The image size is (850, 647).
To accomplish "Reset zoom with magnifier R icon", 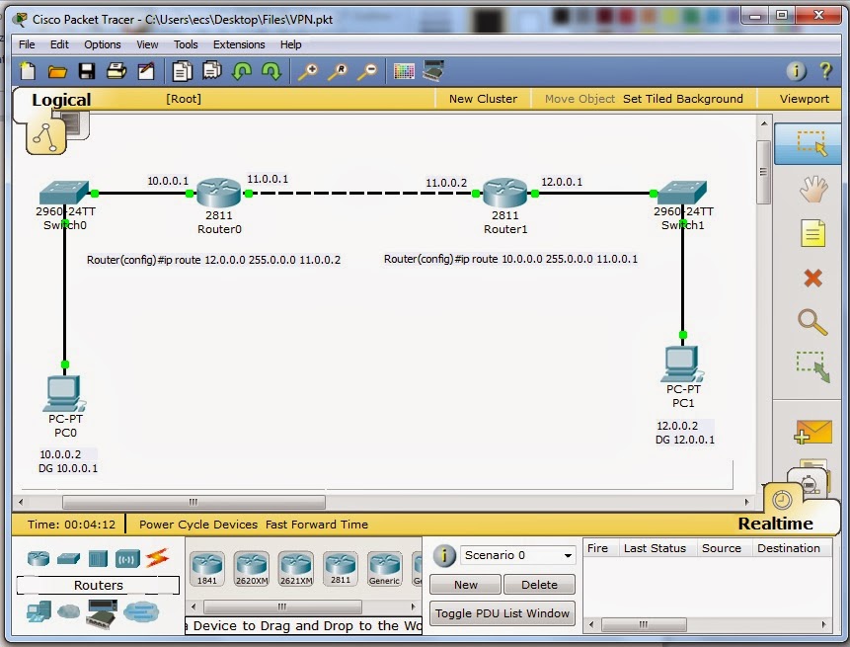I will (338, 71).
